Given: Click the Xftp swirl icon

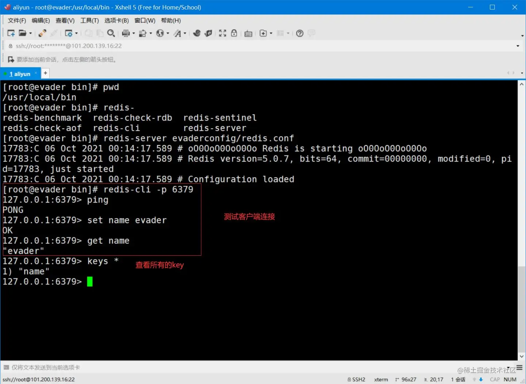Looking at the screenshot, I should coord(197,33).
